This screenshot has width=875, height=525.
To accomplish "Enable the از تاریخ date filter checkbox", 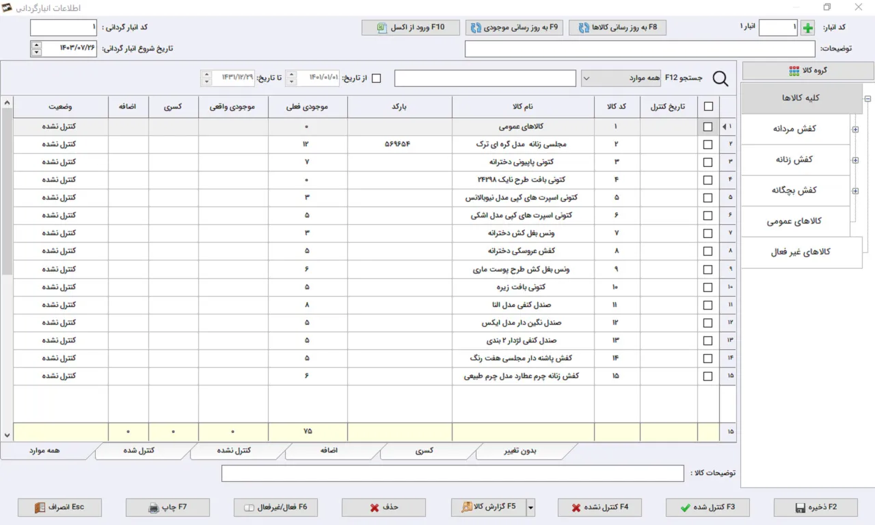I will click(x=376, y=79).
